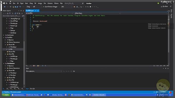Open the View menu
This screenshot has width=175, height=98.
point(14,4)
